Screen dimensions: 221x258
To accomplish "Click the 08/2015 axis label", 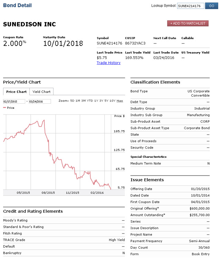I will [x=48, y=192].
